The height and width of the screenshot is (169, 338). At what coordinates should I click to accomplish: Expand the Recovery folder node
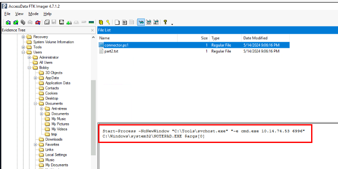tap(23, 37)
